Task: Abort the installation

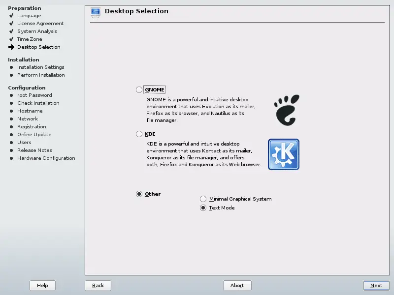Action: (x=237, y=286)
